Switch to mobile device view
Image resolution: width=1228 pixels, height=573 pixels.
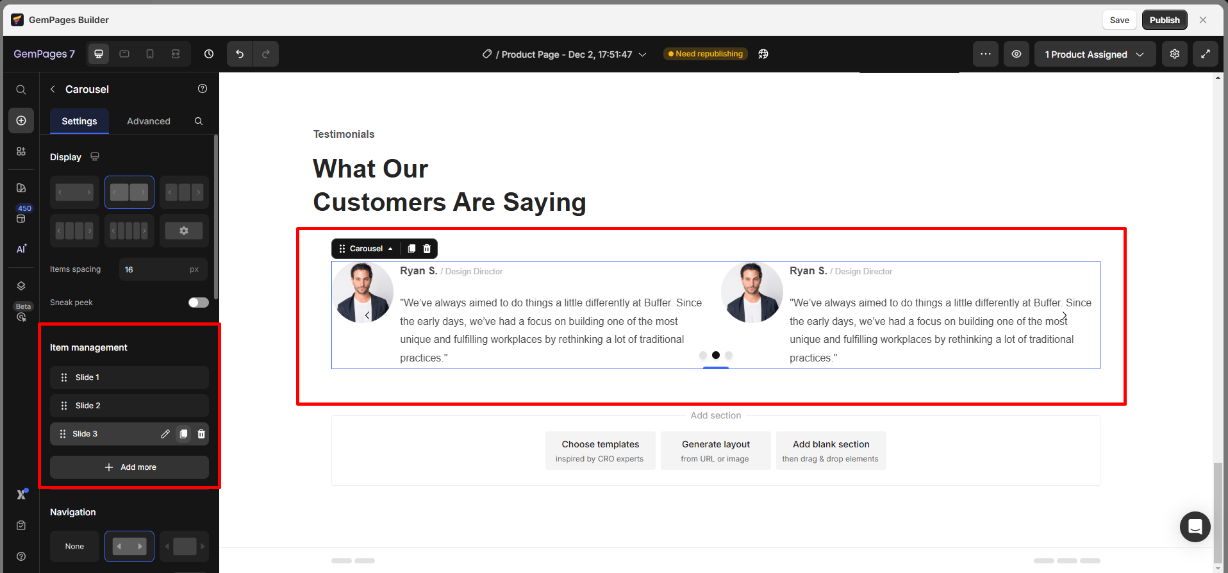point(150,54)
